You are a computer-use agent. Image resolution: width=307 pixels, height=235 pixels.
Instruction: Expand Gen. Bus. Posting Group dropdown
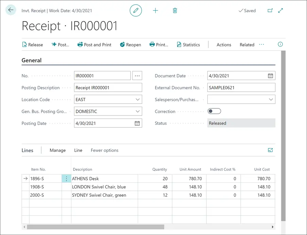[x=138, y=111]
